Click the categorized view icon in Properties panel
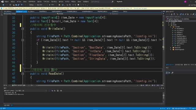Image resolution: width=196 pixels, height=110 pixels. pos(167,73)
